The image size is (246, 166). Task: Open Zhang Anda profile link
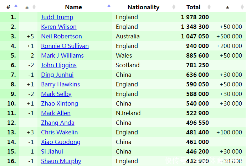[57, 123]
